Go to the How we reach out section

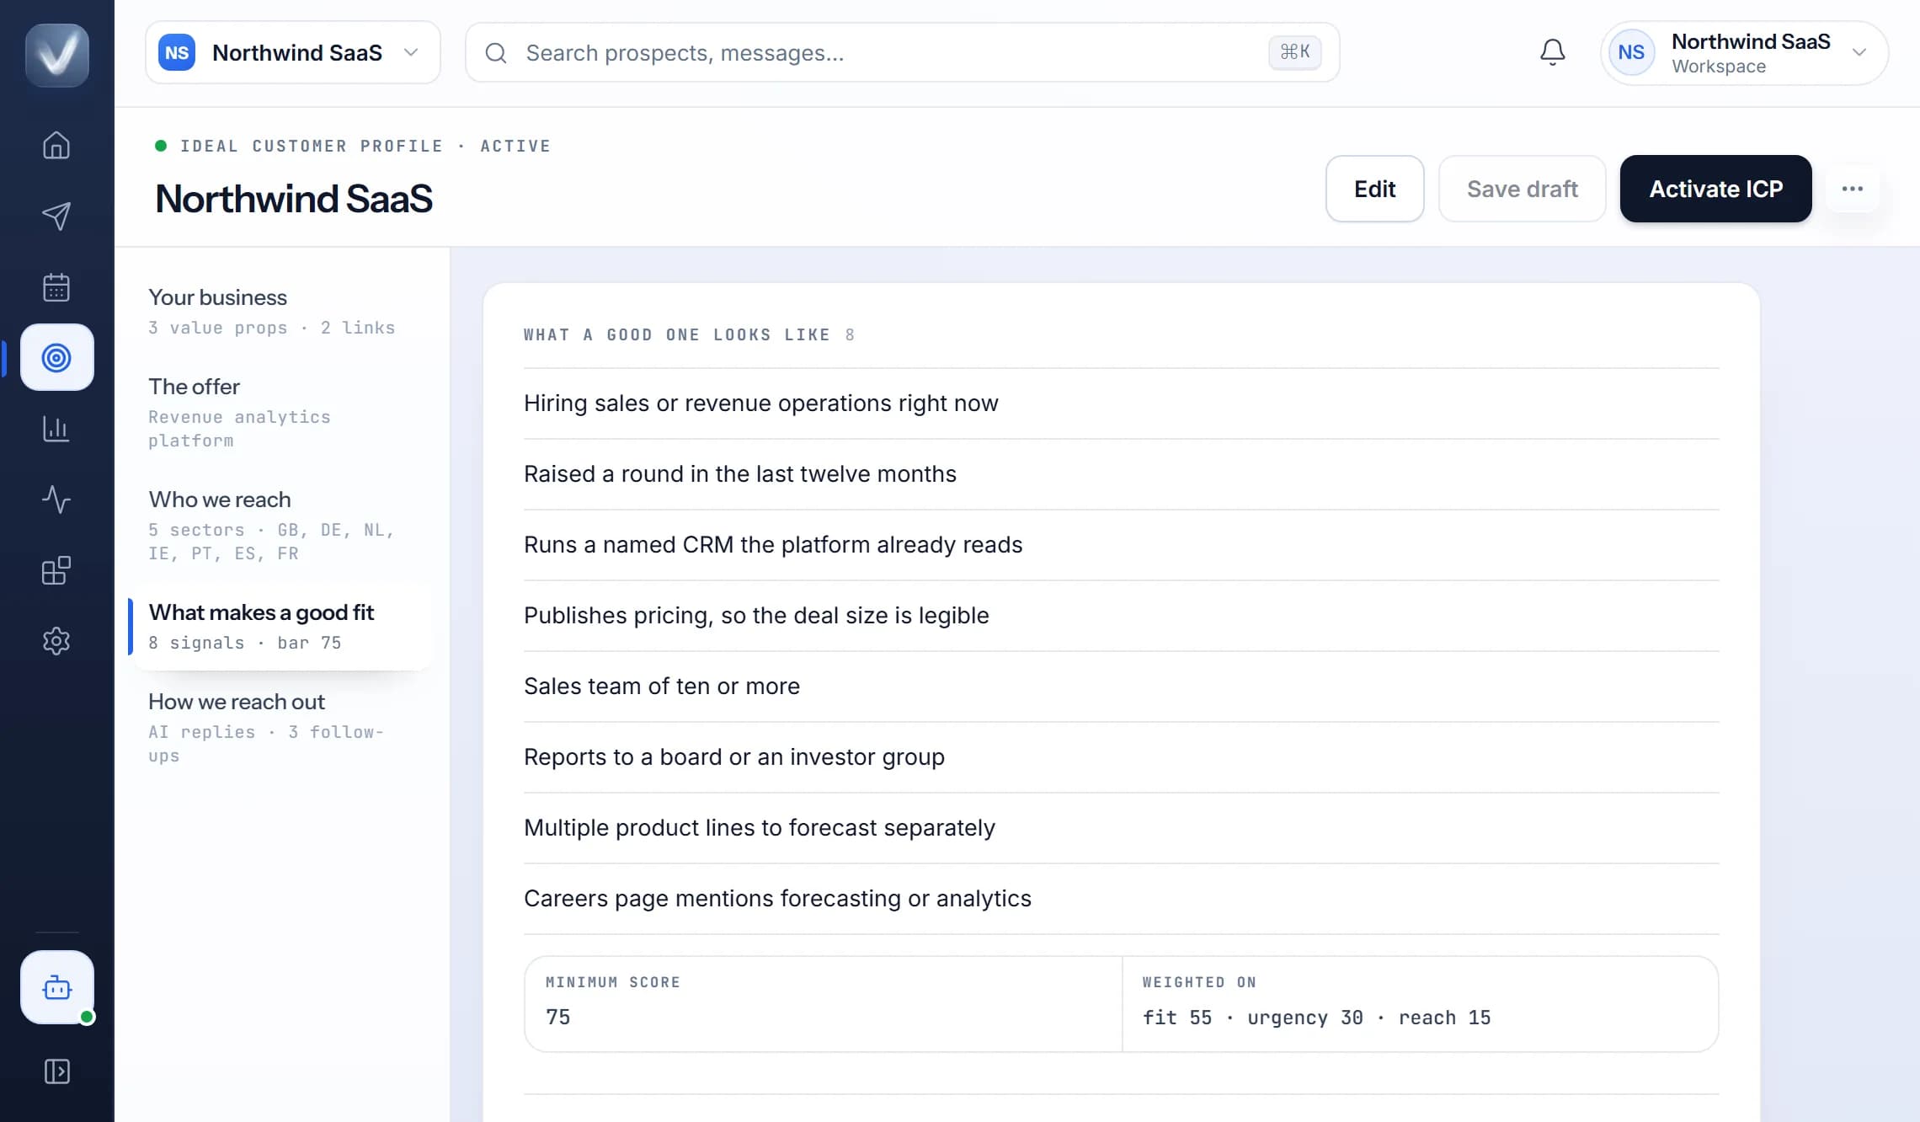click(281, 728)
